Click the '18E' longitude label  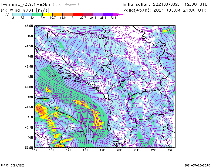(85, 150)
